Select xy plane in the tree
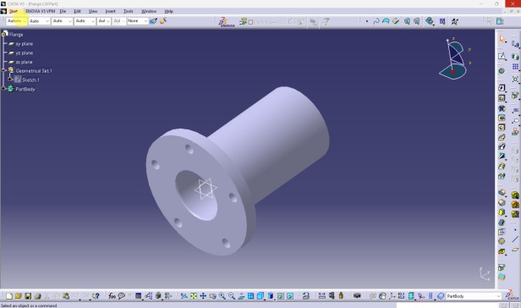 pyautogui.click(x=24, y=44)
